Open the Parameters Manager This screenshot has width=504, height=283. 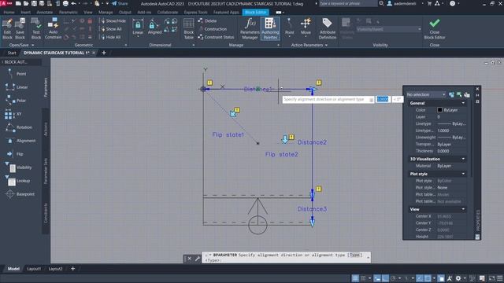point(250,28)
